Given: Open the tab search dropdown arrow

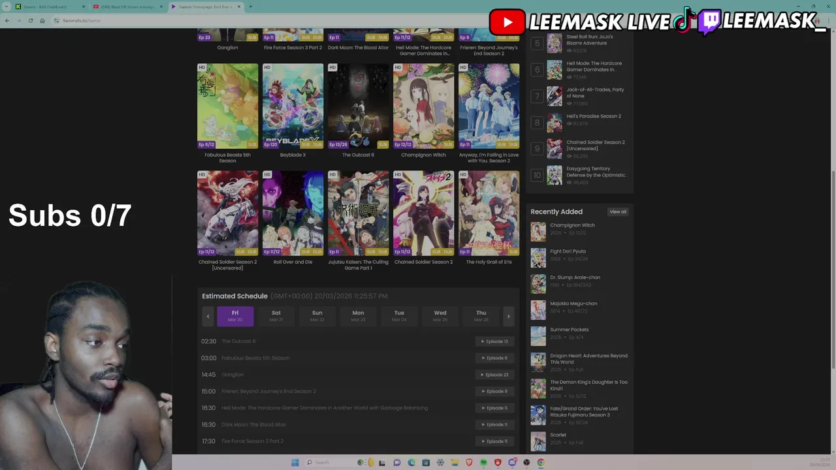Looking at the screenshot, I should click(x=7, y=7).
